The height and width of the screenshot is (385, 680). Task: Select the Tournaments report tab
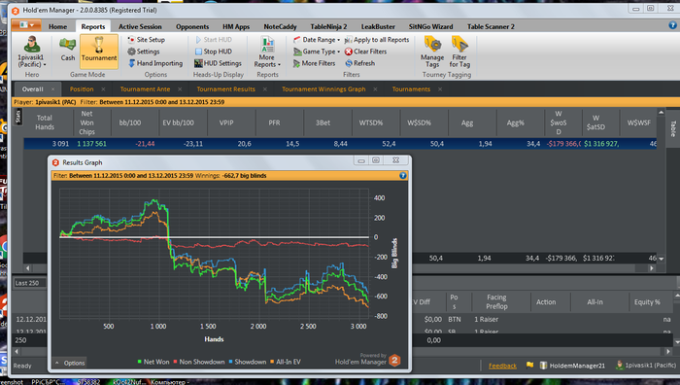411,89
